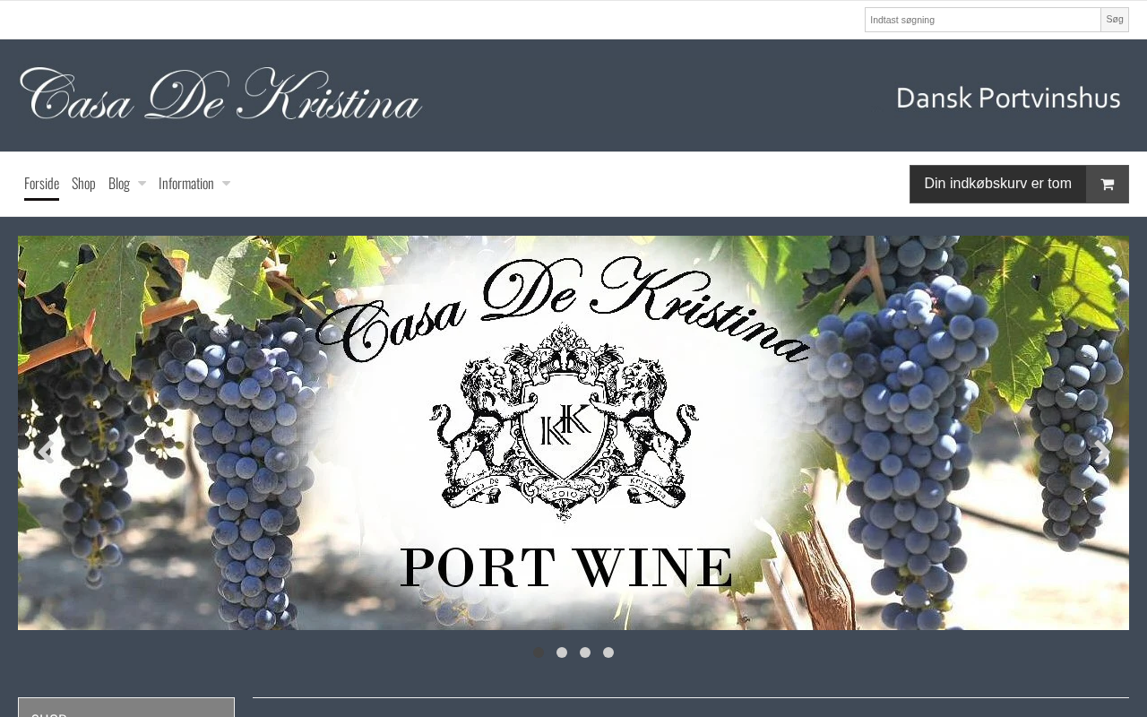Click the Dansk Portvinshus tagline
This screenshot has height=717, width=1147.
(x=1008, y=98)
